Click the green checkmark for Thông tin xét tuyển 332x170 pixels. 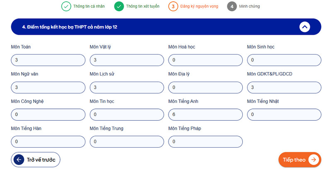click(x=119, y=6)
